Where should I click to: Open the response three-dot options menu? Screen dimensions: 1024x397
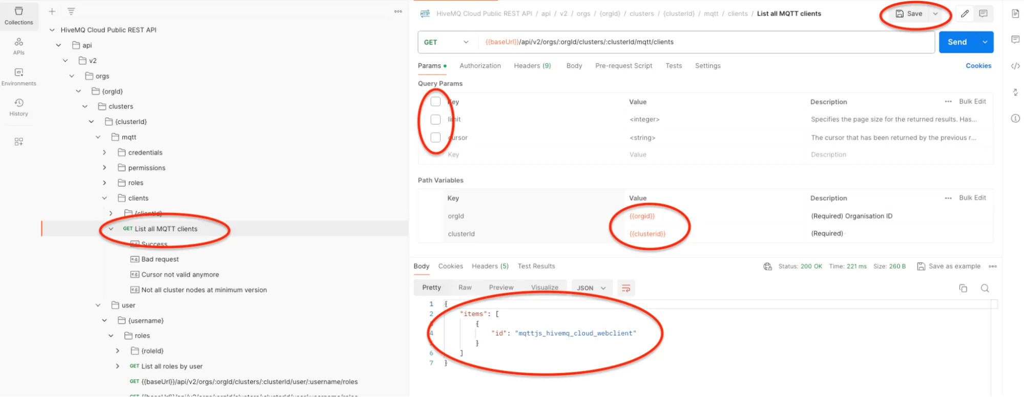(993, 266)
